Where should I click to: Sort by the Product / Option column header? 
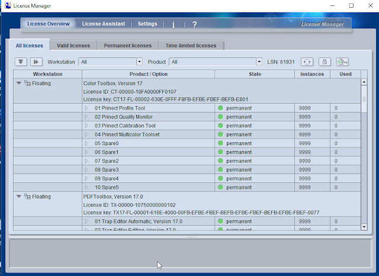coord(149,74)
